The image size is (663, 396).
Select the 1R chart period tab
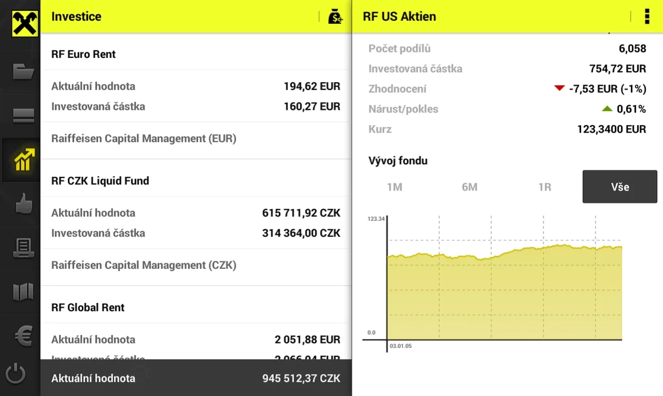click(x=544, y=187)
